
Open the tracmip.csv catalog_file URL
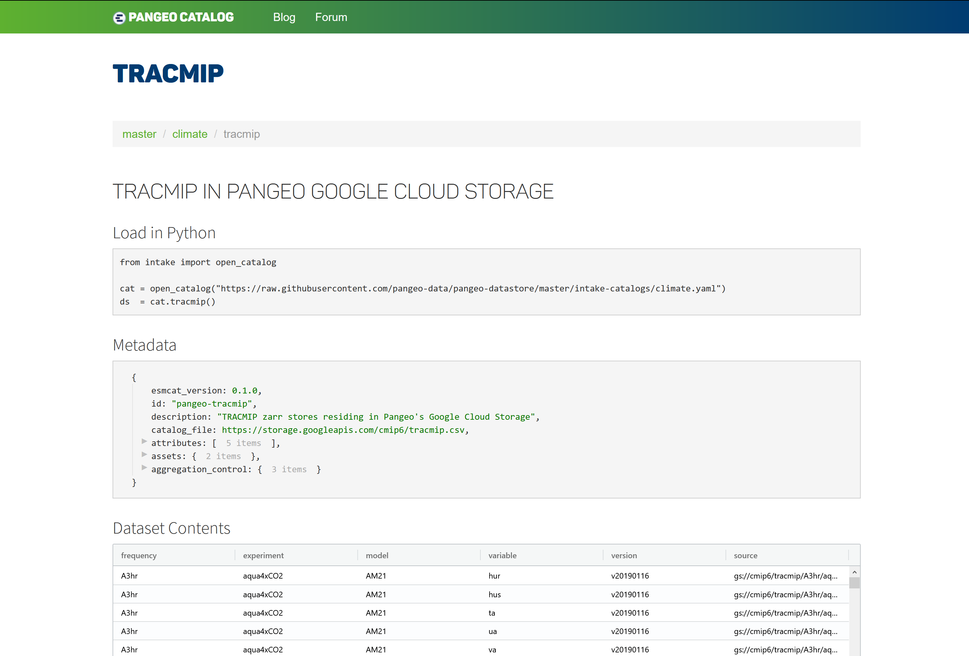click(x=343, y=430)
